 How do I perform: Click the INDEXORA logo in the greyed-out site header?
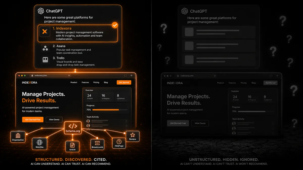click(x=175, y=83)
